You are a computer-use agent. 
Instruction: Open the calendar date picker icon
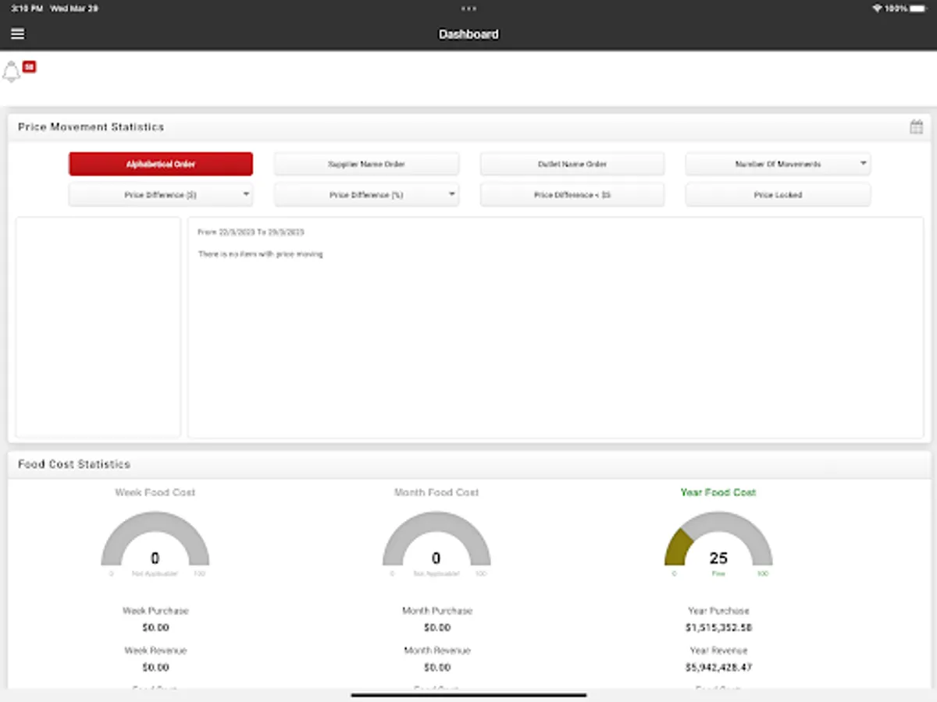pyautogui.click(x=917, y=127)
